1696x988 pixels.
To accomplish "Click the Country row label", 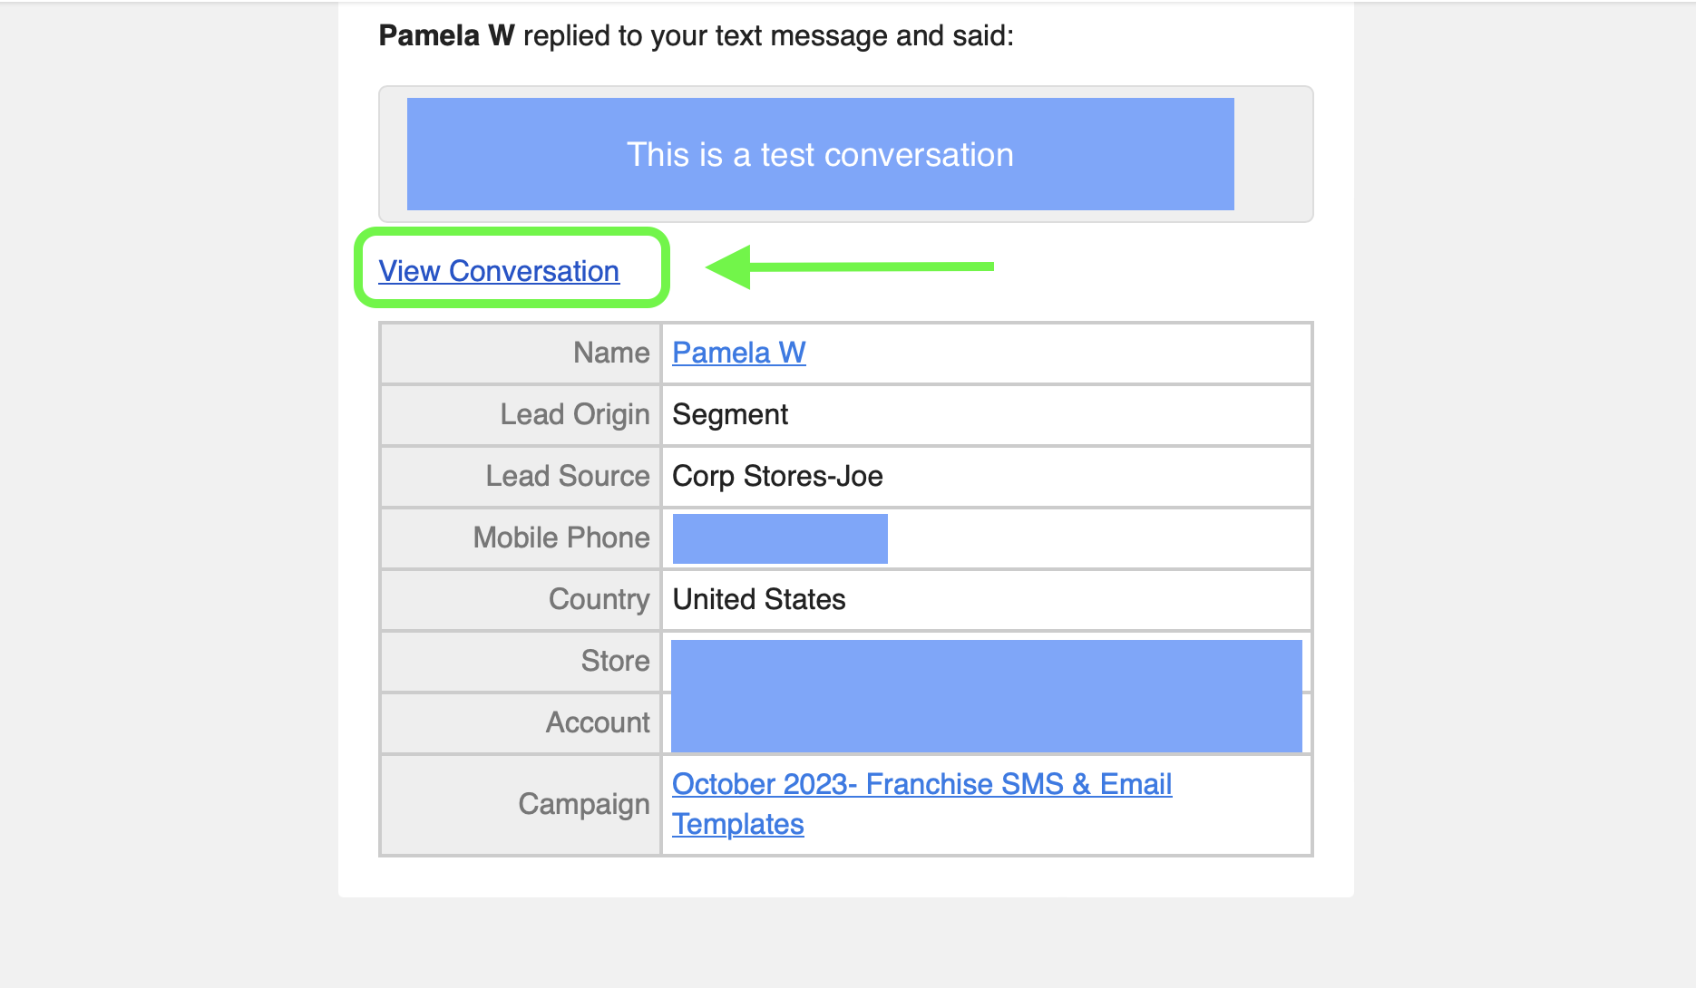I will click(599, 599).
